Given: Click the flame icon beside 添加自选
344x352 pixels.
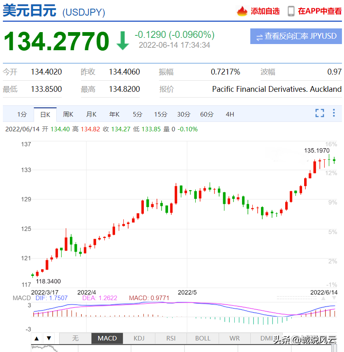Looking at the screenshot, I should pos(242,11).
